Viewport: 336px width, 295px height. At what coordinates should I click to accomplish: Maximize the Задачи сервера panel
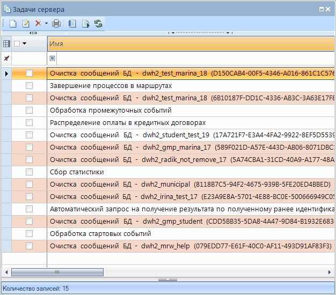coord(322,9)
